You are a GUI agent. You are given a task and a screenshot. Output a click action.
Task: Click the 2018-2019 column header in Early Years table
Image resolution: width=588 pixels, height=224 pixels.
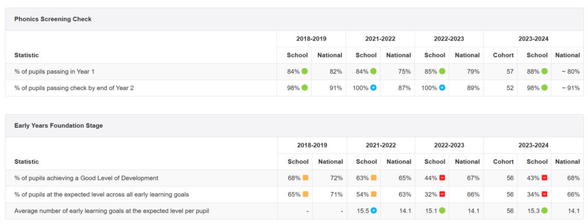(x=312, y=145)
